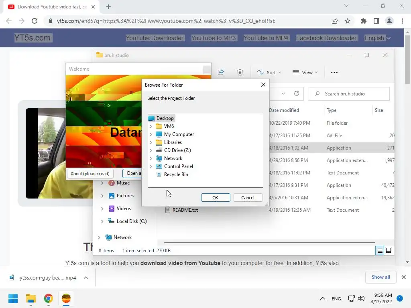Sort by Size column header
The height and width of the screenshot is (308, 411).
tap(379, 110)
